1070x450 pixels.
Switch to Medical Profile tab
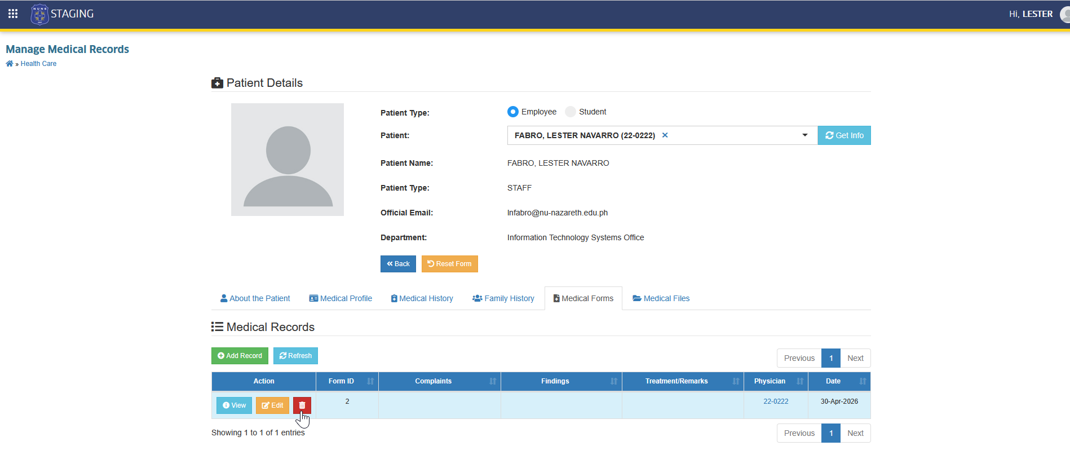coord(341,298)
